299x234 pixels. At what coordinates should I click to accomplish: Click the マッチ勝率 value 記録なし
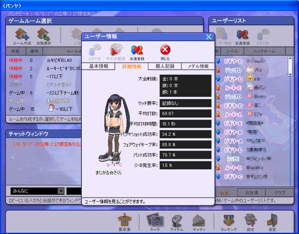[x=185, y=103]
